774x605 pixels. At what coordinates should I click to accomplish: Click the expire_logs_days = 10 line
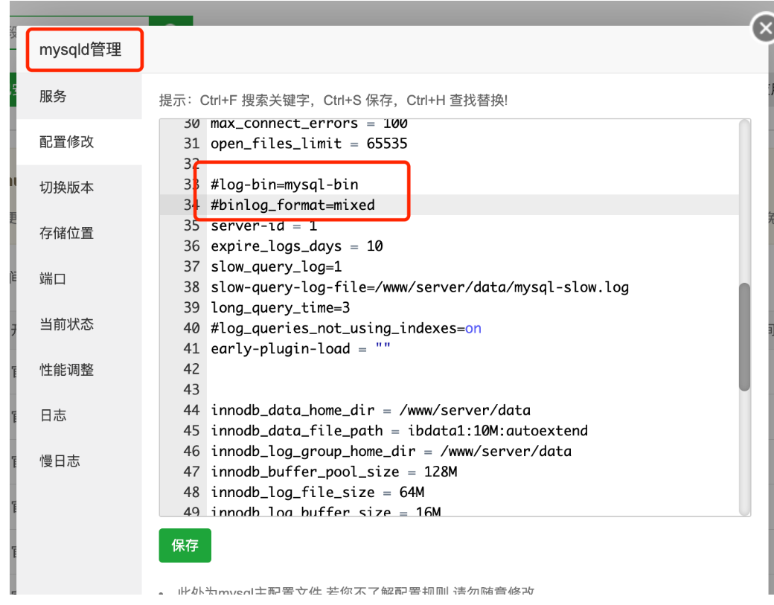click(x=296, y=246)
